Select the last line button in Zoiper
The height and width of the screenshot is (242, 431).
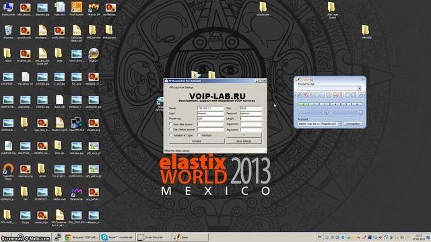click(x=357, y=104)
